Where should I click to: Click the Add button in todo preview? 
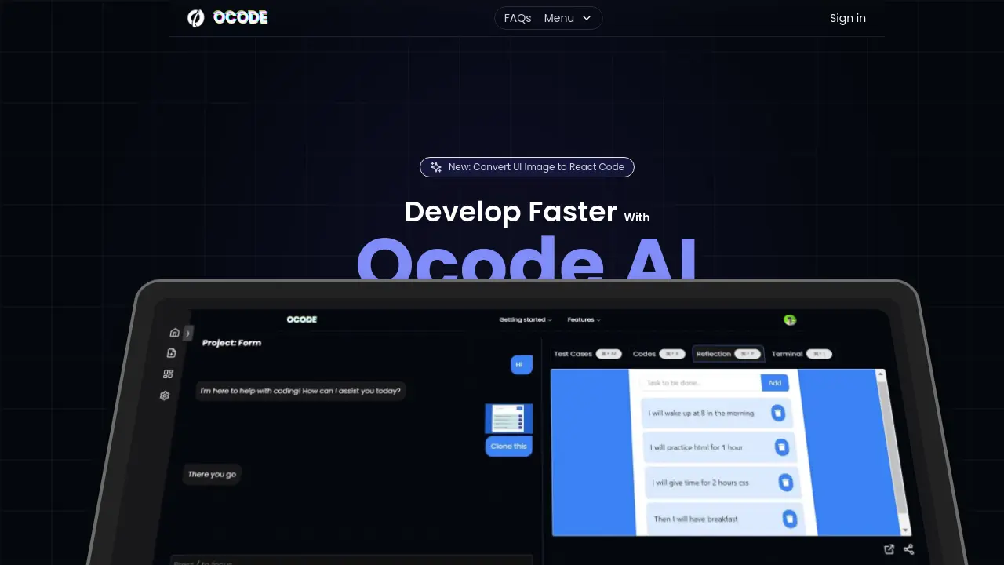tap(774, 383)
